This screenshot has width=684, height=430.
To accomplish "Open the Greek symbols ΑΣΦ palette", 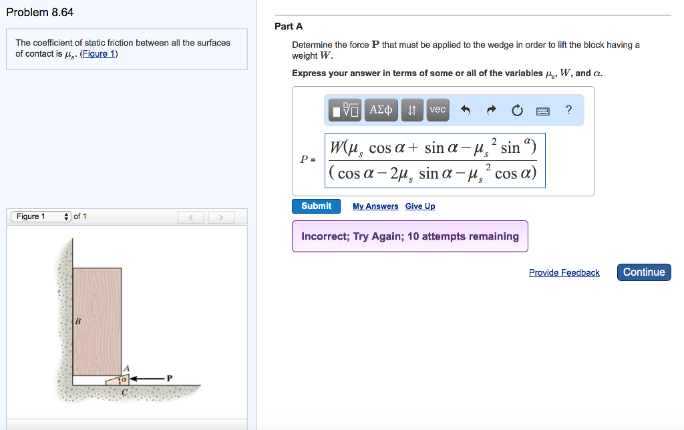I will (381, 110).
